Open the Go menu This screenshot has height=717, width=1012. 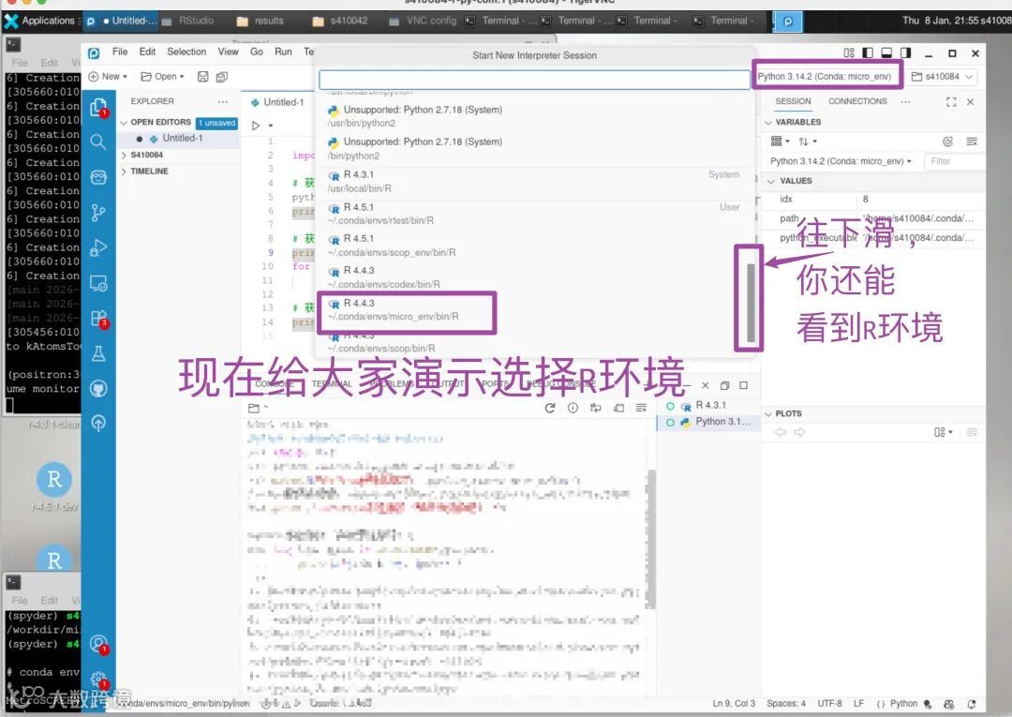[x=256, y=52]
